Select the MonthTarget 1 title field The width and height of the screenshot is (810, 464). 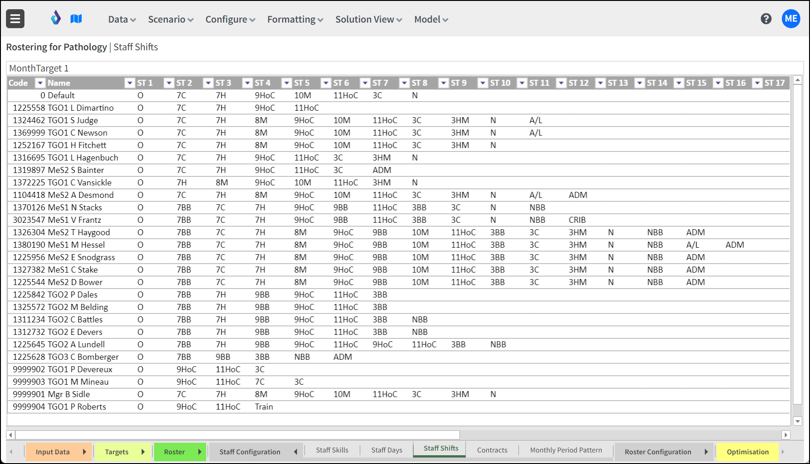click(405, 68)
